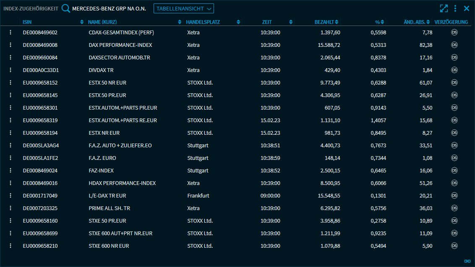Close the Index-Zugehörigkeit panel
This screenshot has width=475, height=267.
(466, 8)
